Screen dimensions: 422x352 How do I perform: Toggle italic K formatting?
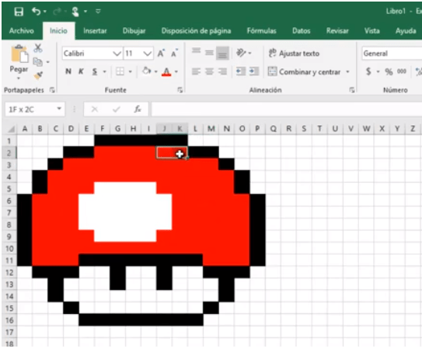tap(81, 71)
